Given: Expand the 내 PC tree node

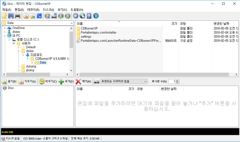Looking at the screenshot, I should click(4, 36).
